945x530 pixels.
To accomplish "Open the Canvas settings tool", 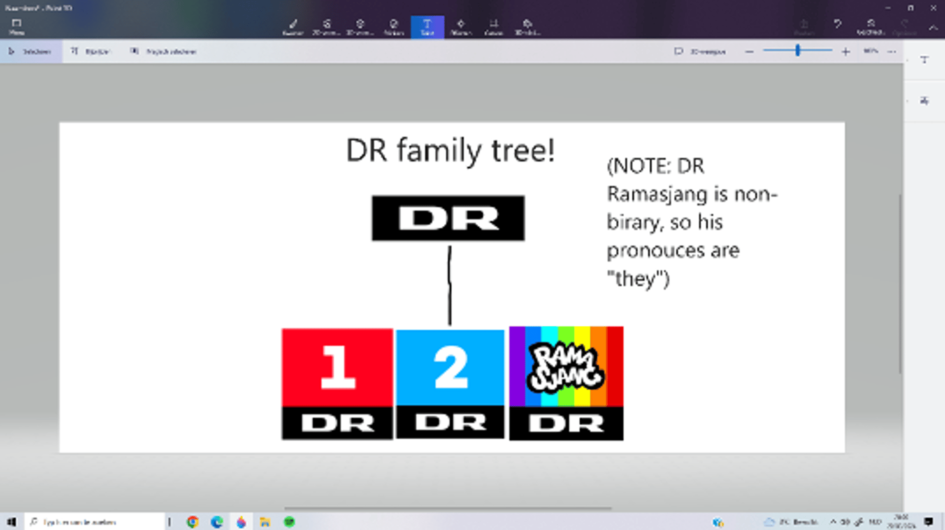I will (x=494, y=26).
